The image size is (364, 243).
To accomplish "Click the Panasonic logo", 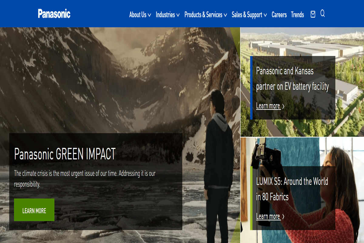I will (54, 14).
